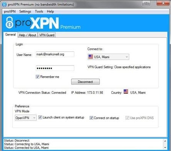Open the Help menu
The width and height of the screenshot is (171, 151).
pyautogui.click(x=50, y=11)
